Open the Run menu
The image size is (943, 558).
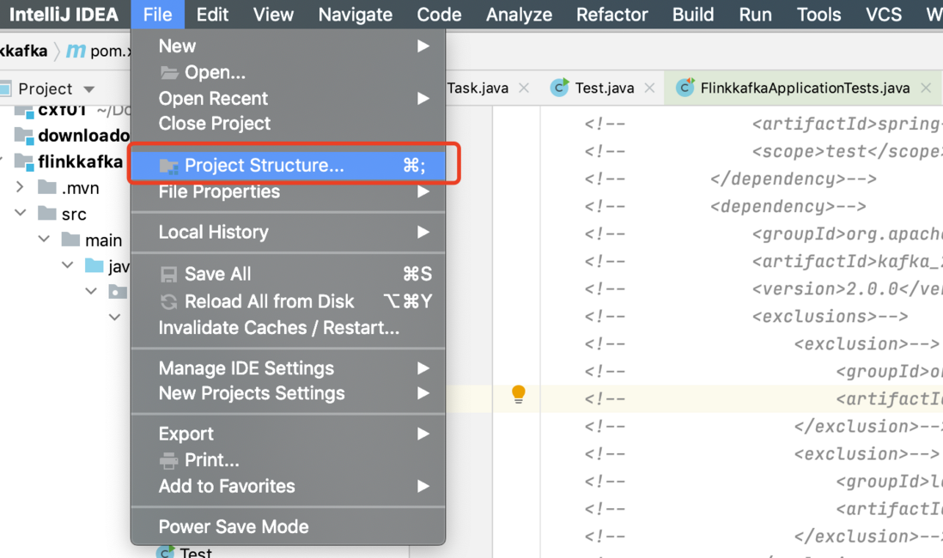point(755,15)
